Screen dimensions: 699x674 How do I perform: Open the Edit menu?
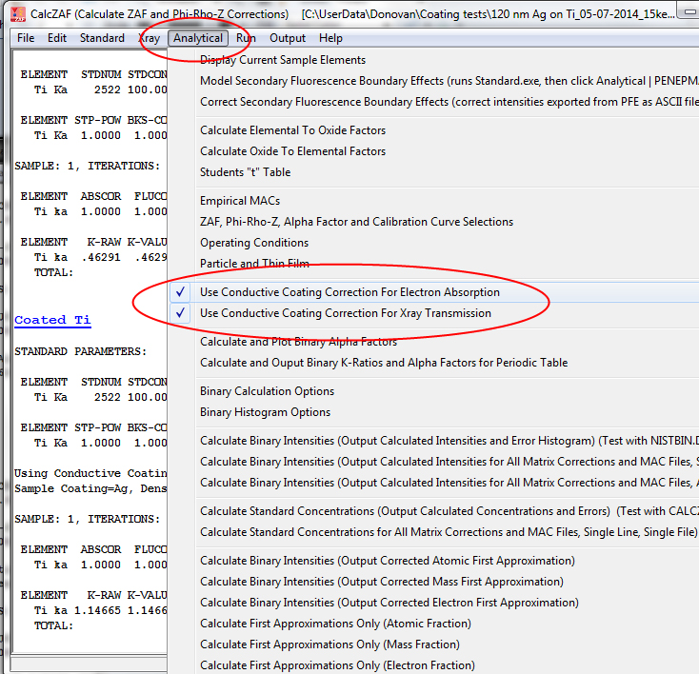pyautogui.click(x=57, y=38)
